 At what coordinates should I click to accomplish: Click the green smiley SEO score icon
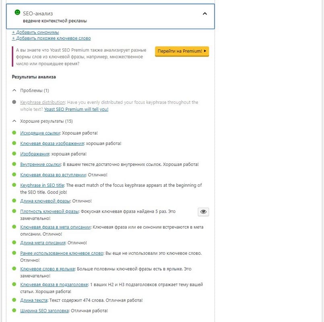pyautogui.click(x=17, y=12)
